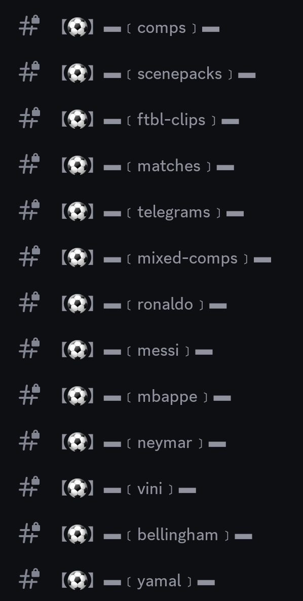Image resolution: width=303 pixels, height=601 pixels.
Task: Select the mixed-comps channel
Action: point(151,258)
